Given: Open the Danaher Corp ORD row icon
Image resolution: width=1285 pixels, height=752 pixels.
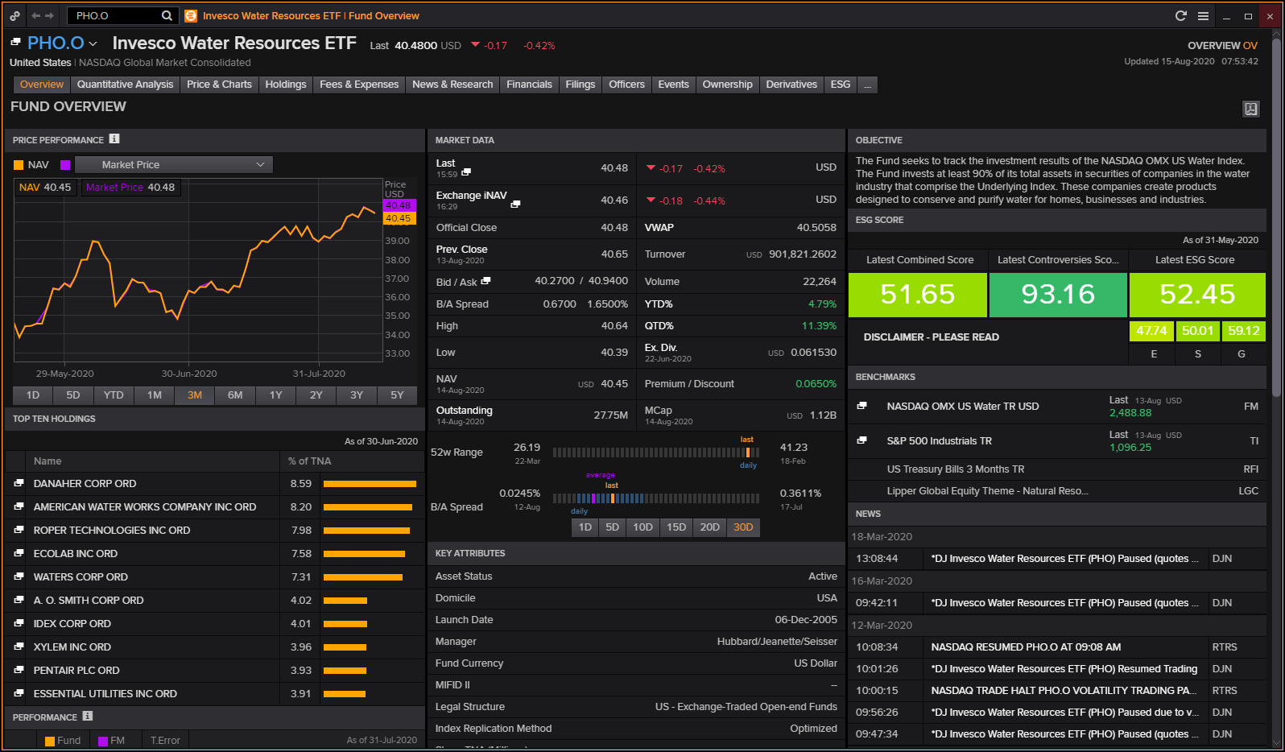Looking at the screenshot, I should (19, 483).
